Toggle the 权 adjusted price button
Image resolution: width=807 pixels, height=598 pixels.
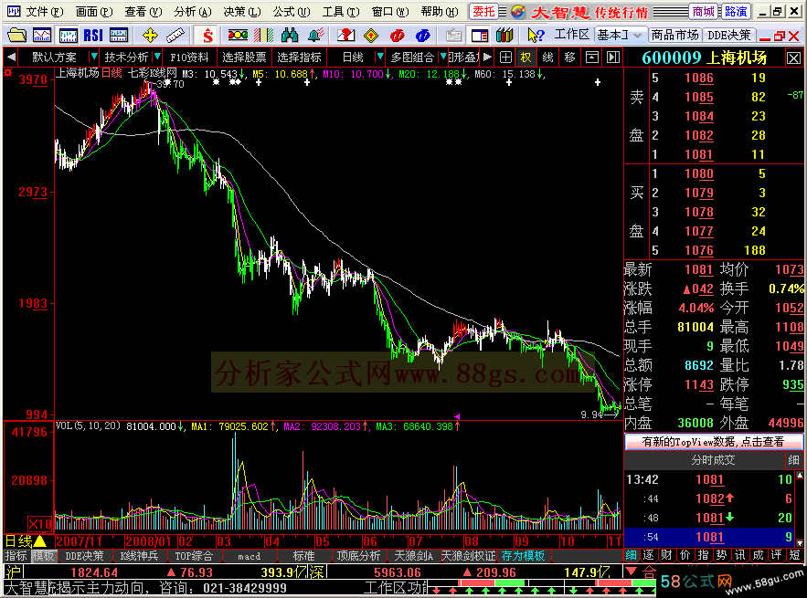526,58
